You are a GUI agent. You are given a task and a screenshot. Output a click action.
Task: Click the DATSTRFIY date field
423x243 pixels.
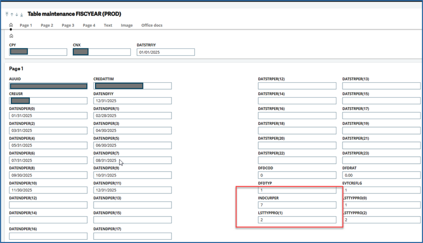[x=165, y=52]
